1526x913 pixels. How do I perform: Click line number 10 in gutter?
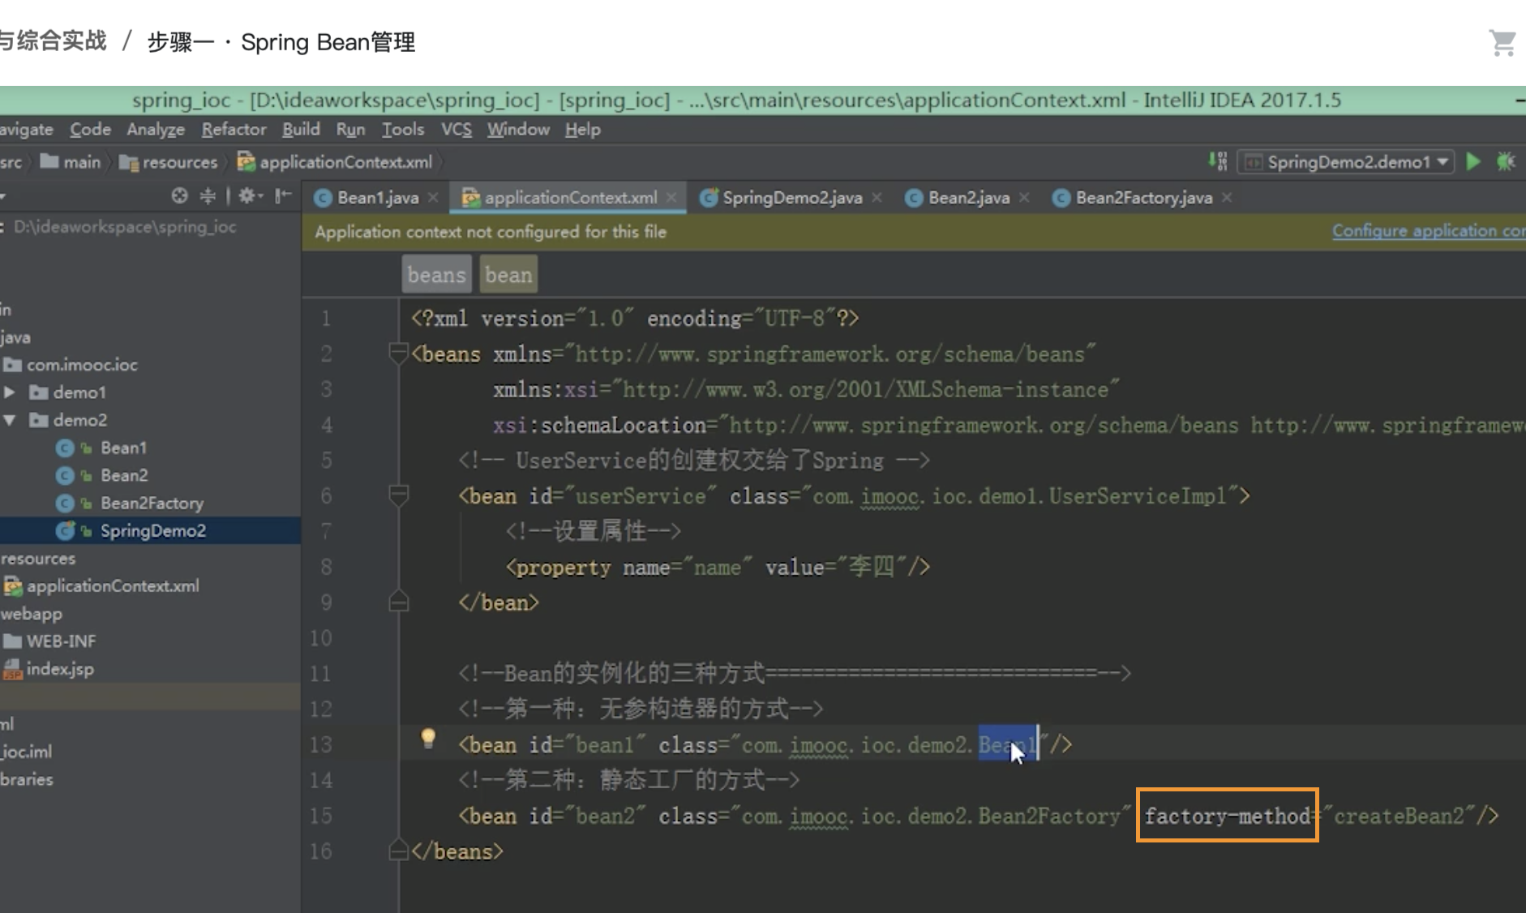pyautogui.click(x=320, y=638)
